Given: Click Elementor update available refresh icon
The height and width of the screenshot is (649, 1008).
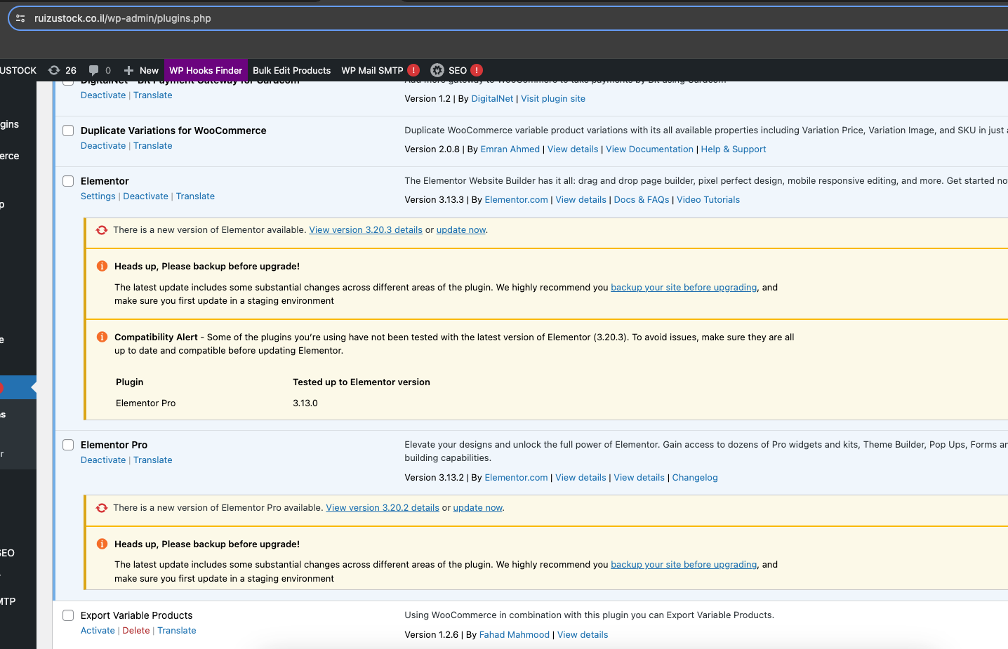Looking at the screenshot, I should tap(102, 230).
